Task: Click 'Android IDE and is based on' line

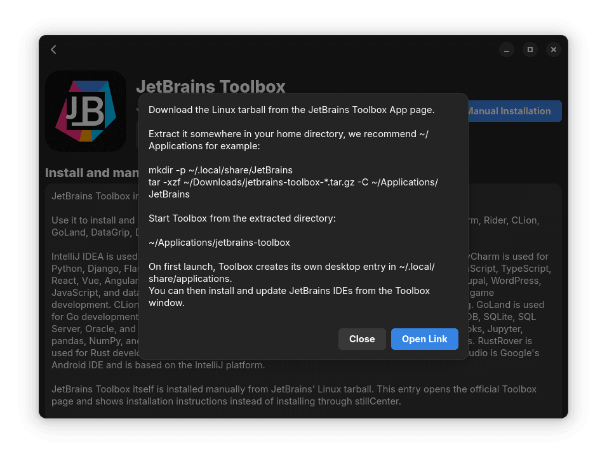Action: (x=158, y=365)
